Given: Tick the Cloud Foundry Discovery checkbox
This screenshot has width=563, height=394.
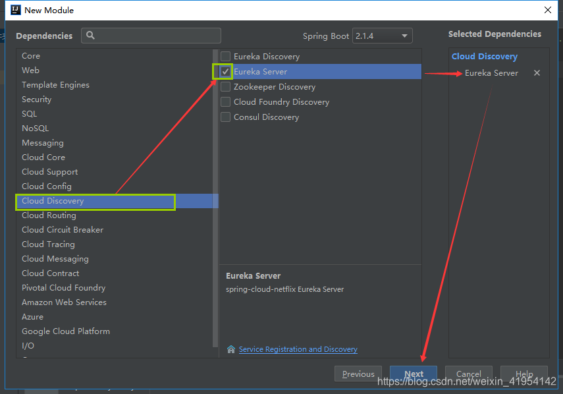Looking at the screenshot, I should [225, 102].
